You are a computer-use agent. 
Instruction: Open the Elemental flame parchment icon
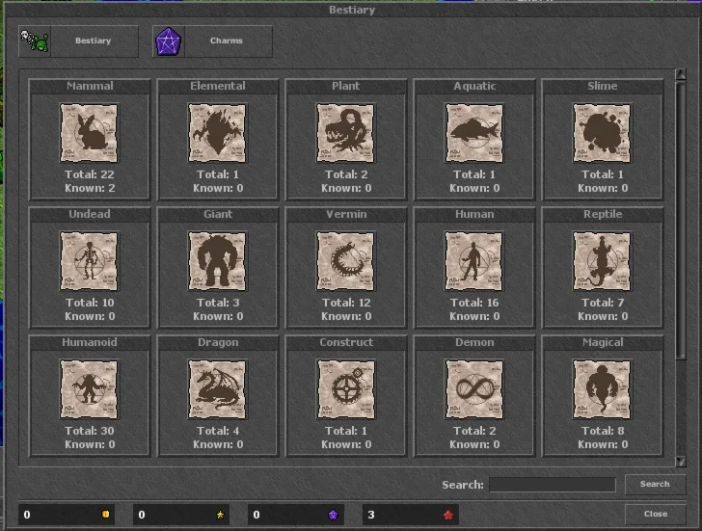(217, 133)
